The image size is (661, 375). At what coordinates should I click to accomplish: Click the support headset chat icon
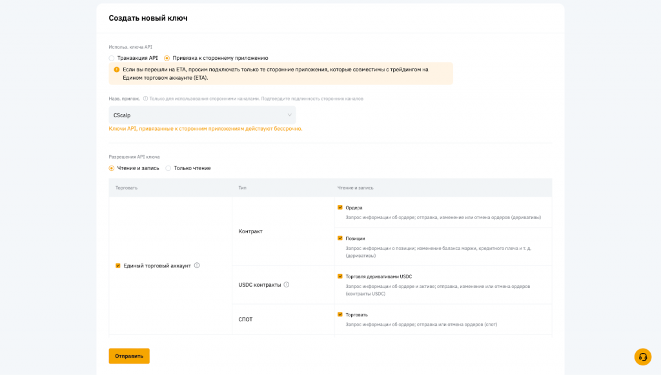tap(642, 357)
